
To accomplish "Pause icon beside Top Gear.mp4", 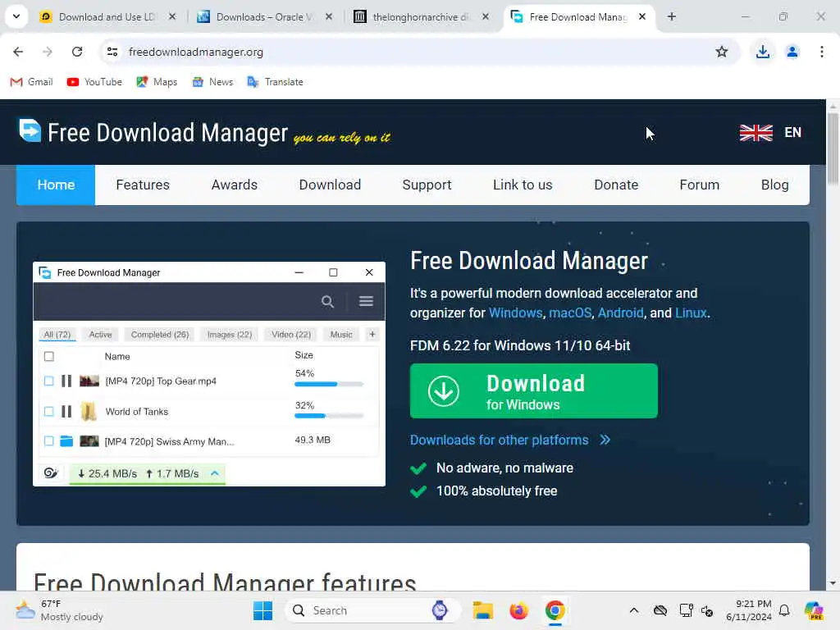I will 66,381.
